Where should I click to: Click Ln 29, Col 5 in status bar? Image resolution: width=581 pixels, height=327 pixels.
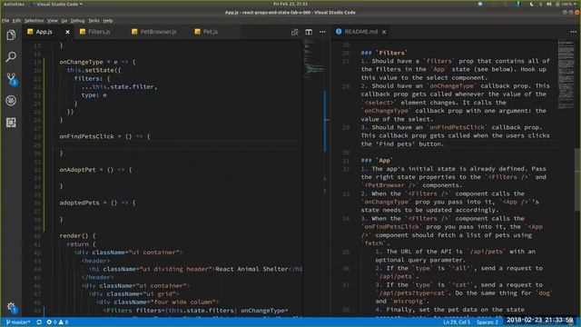pyautogui.click(x=456, y=322)
